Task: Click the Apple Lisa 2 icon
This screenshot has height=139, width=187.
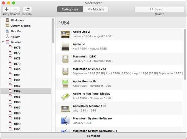Action: (65, 34)
